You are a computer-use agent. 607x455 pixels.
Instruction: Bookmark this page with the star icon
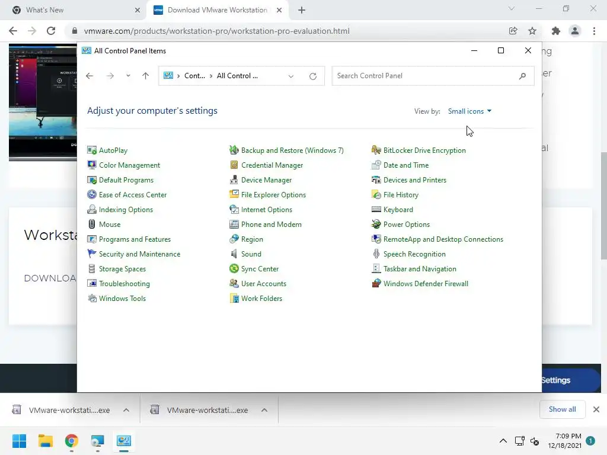coord(532,31)
